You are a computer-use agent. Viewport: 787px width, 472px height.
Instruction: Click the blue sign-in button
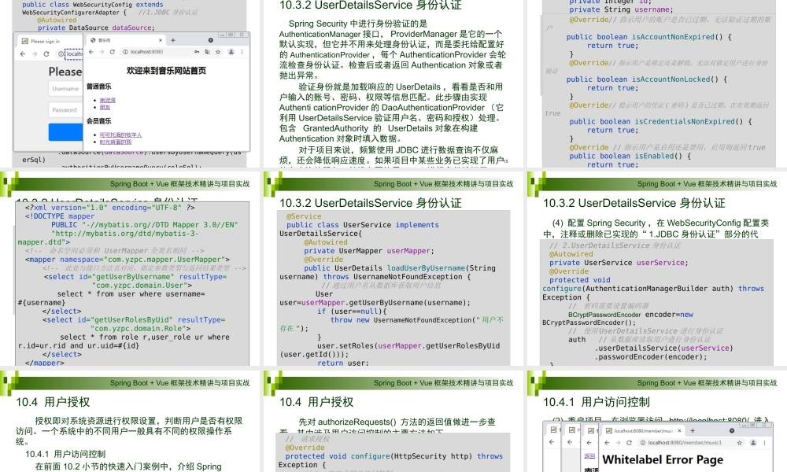[65, 132]
